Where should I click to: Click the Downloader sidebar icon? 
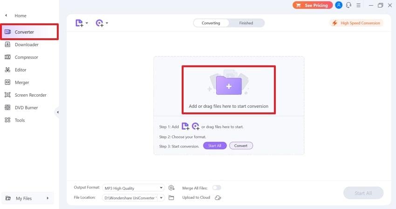7,44
